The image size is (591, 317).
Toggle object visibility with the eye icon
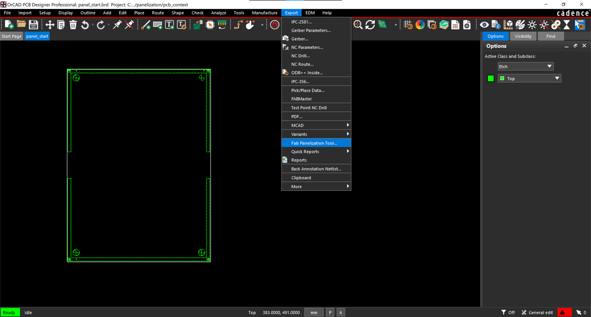click(484, 25)
